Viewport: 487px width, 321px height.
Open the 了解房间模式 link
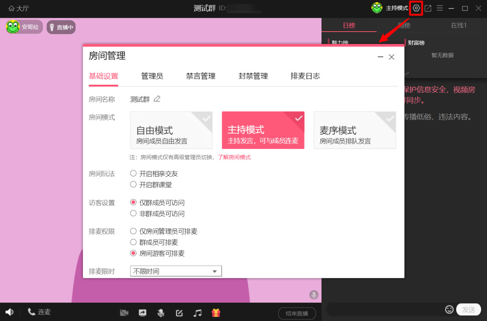234,157
